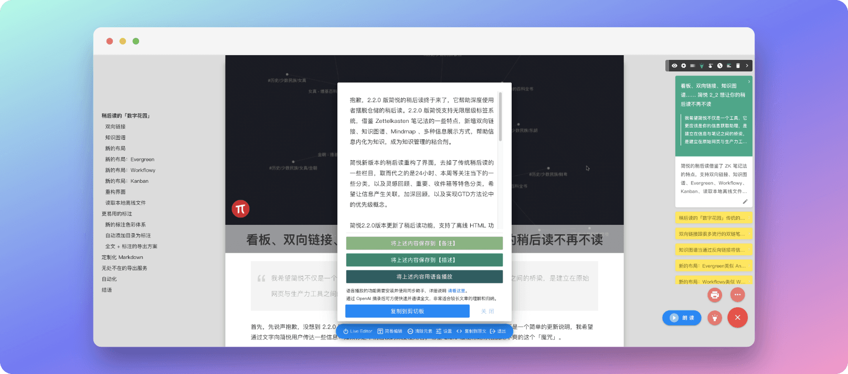The image size is (848, 374).
Task: Jump to 无处不在的导出服务 in outline
Action: pyautogui.click(x=124, y=268)
